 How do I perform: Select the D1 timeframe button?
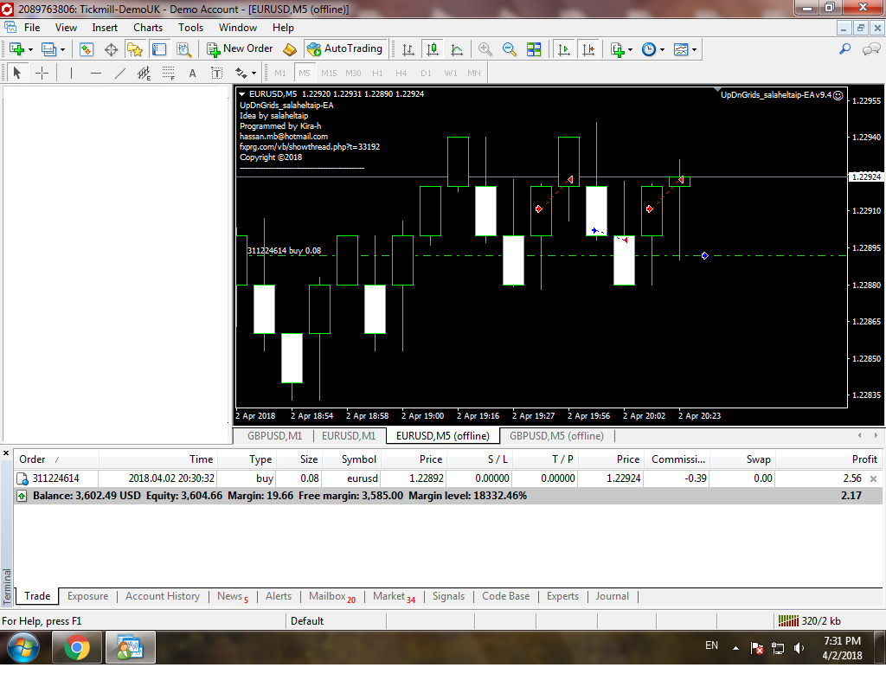pyautogui.click(x=426, y=73)
